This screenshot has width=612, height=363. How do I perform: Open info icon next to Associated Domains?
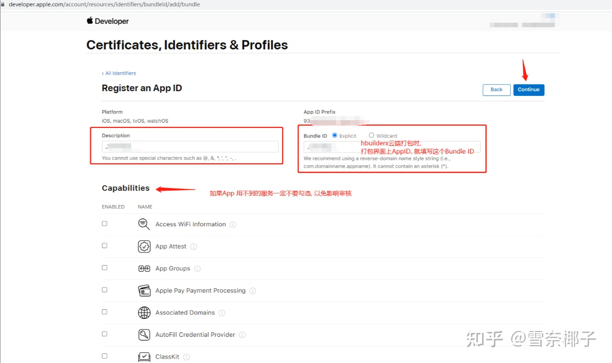pyautogui.click(x=222, y=313)
